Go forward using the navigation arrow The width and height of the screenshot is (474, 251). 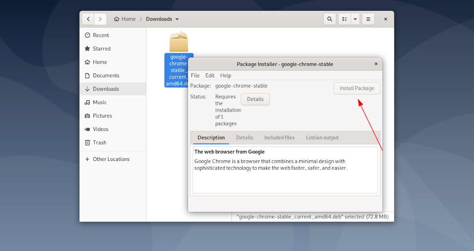coord(100,19)
